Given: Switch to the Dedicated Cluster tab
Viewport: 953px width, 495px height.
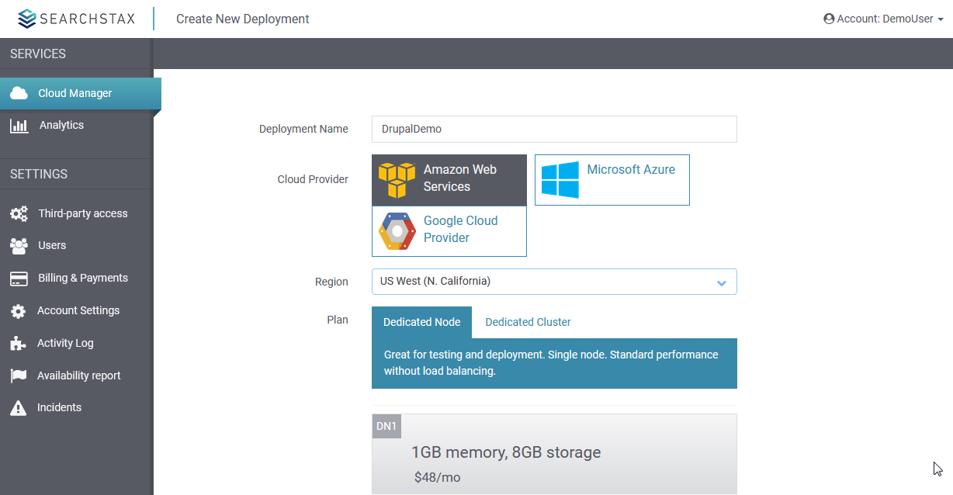Looking at the screenshot, I should tap(528, 322).
